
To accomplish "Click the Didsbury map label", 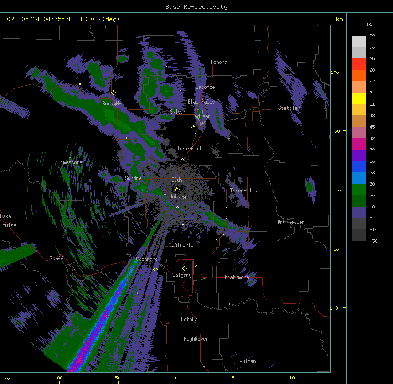I will pyautogui.click(x=175, y=197).
